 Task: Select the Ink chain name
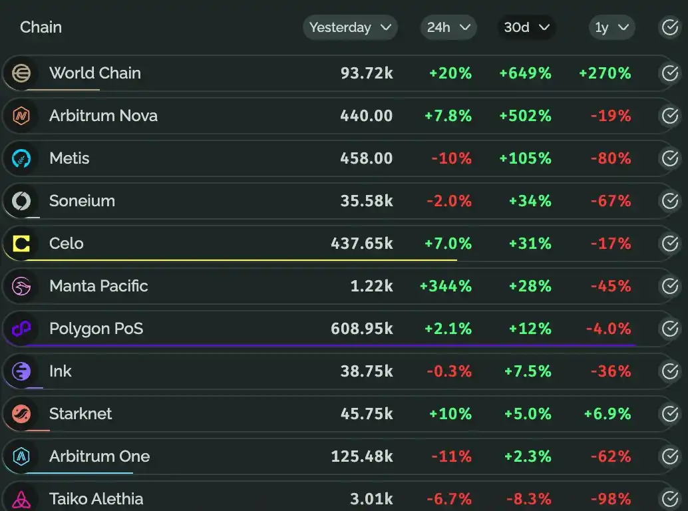pos(60,371)
